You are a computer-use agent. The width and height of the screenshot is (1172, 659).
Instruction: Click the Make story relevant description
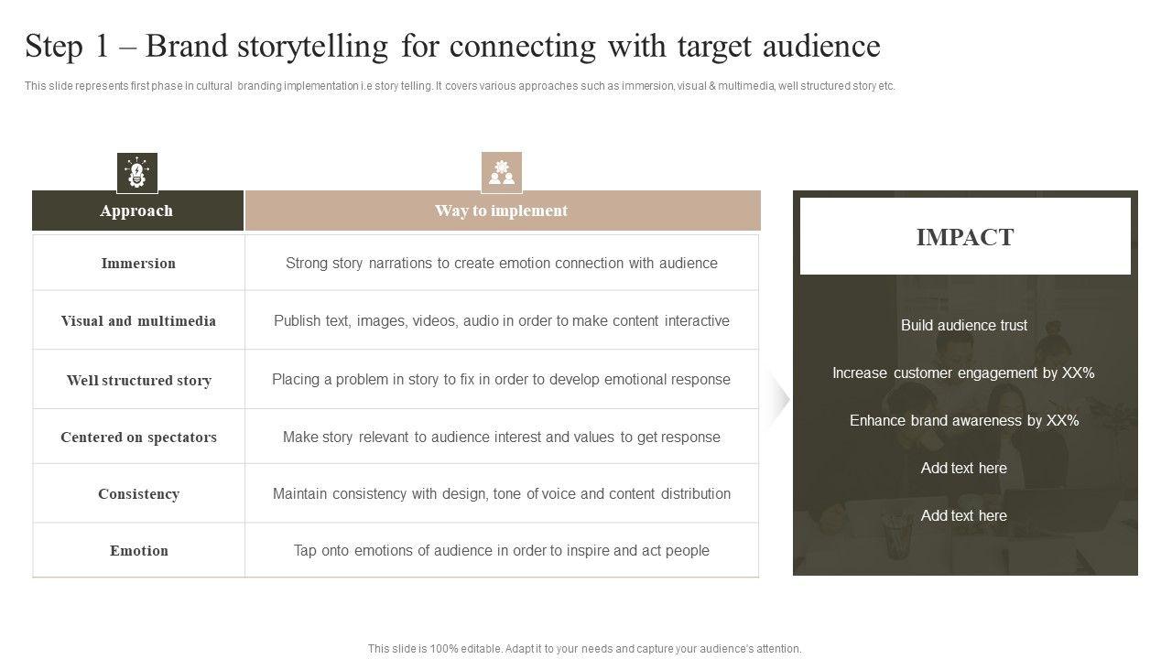pyautogui.click(x=502, y=437)
